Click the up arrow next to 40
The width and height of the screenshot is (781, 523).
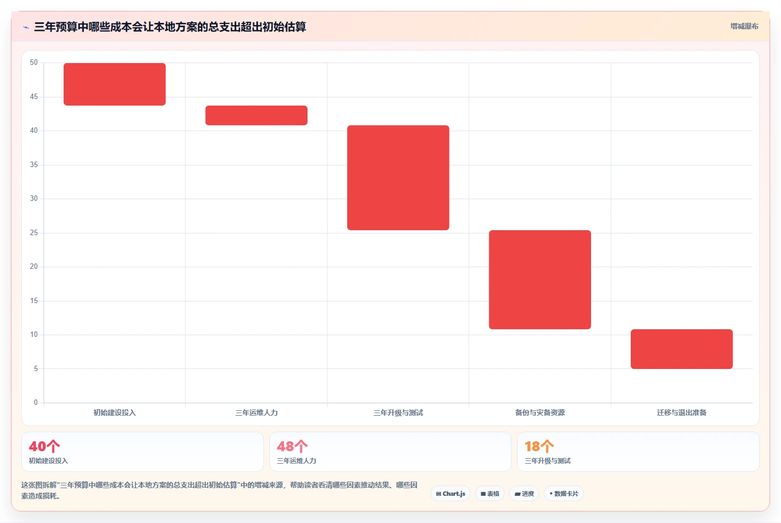(53, 446)
